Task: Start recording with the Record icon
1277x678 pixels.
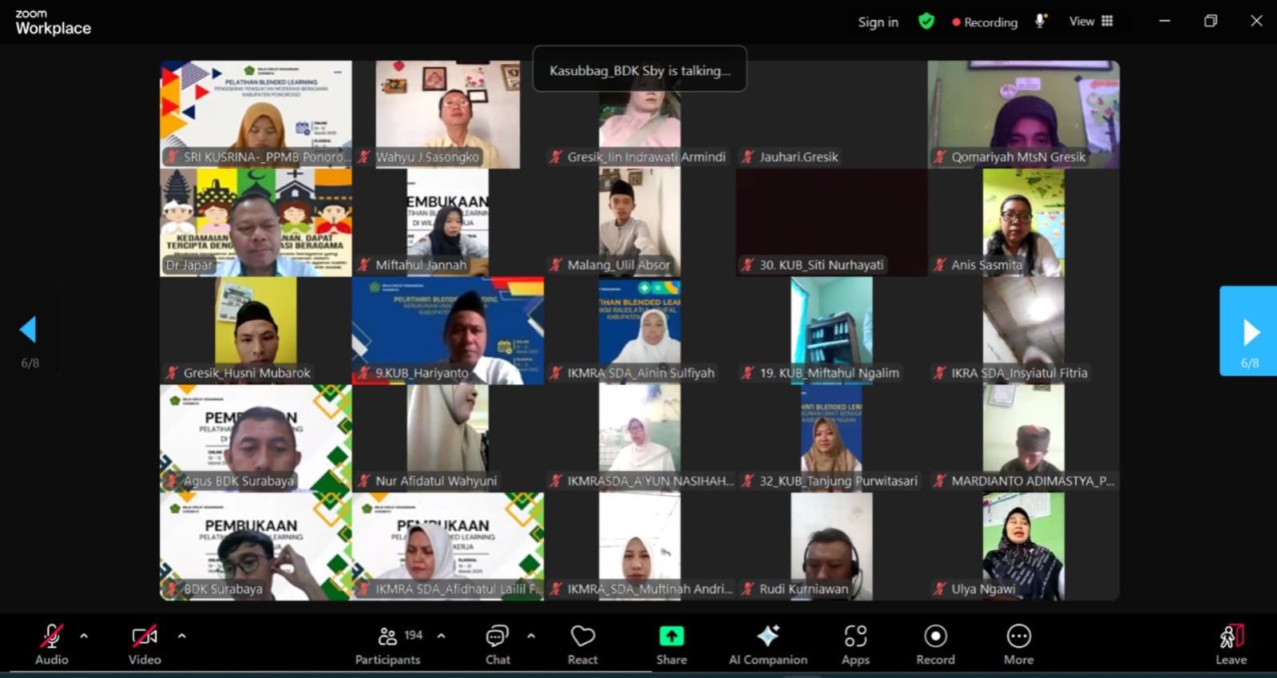Action: click(x=935, y=636)
